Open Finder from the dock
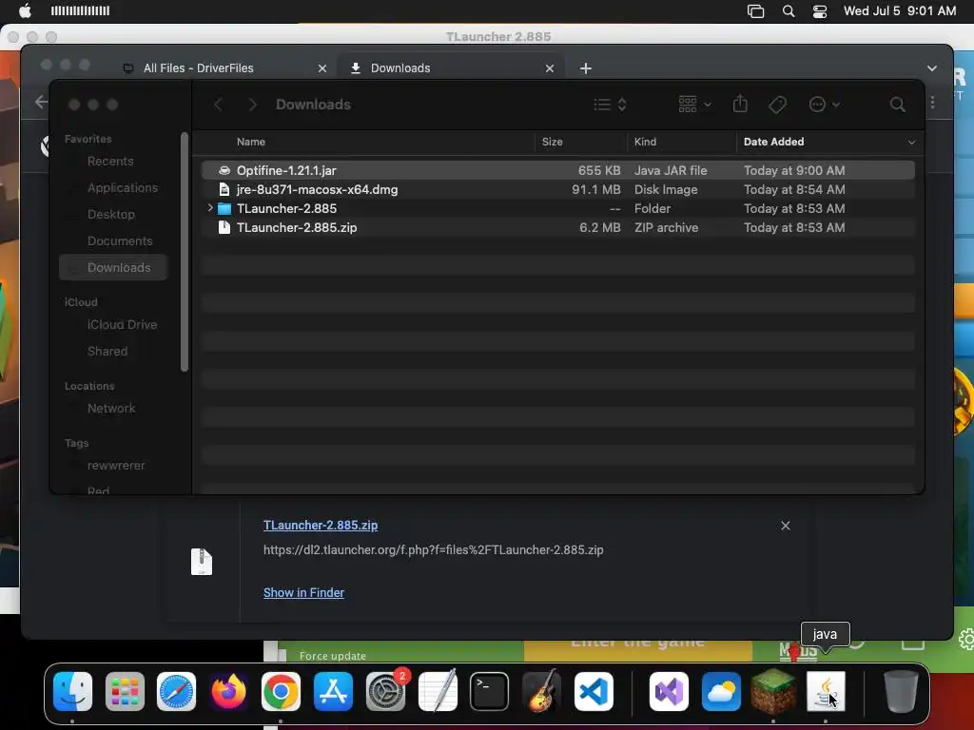 point(72,691)
